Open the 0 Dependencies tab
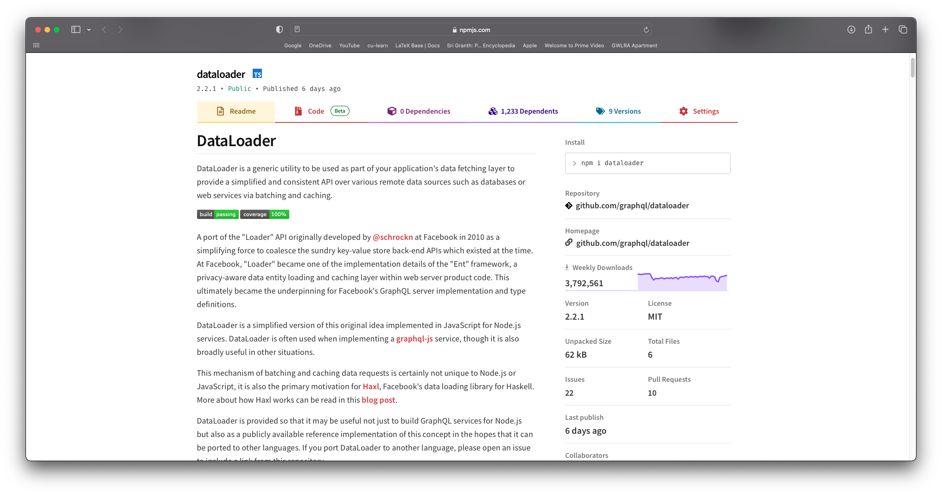Viewport: 942px width, 495px height. (419, 111)
